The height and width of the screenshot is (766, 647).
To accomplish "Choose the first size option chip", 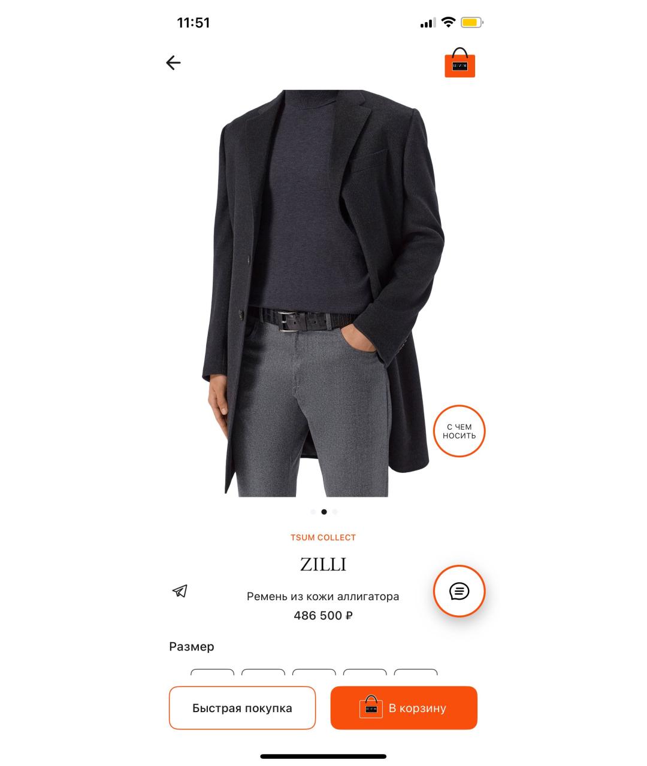I will coord(212,672).
